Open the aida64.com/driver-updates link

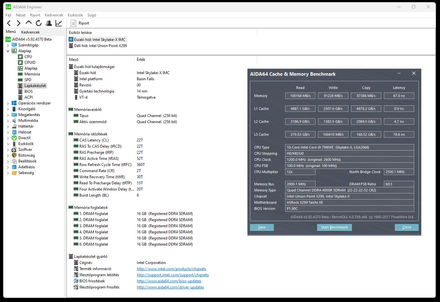pos(170,287)
